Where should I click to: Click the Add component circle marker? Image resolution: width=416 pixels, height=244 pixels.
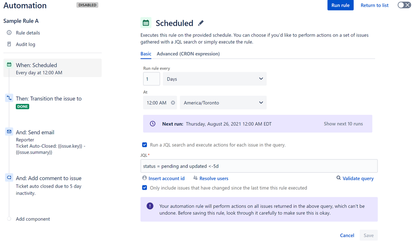(9, 219)
